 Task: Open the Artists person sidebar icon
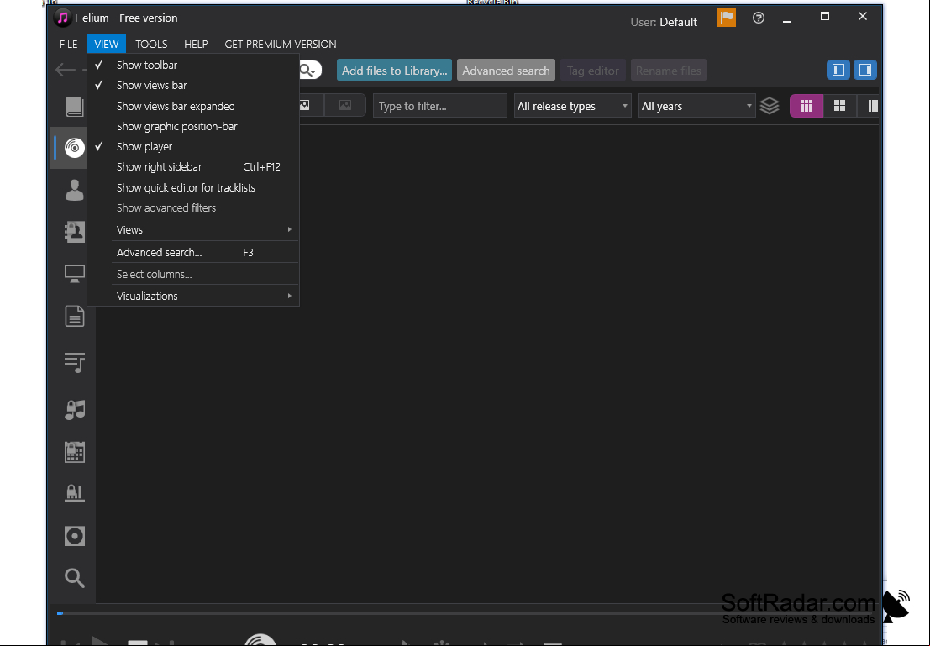click(x=74, y=190)
